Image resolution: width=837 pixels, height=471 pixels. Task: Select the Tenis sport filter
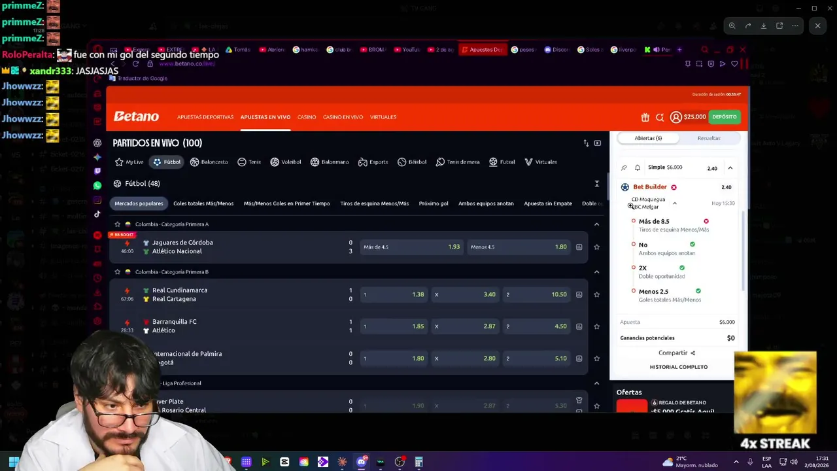click(249, 162)
